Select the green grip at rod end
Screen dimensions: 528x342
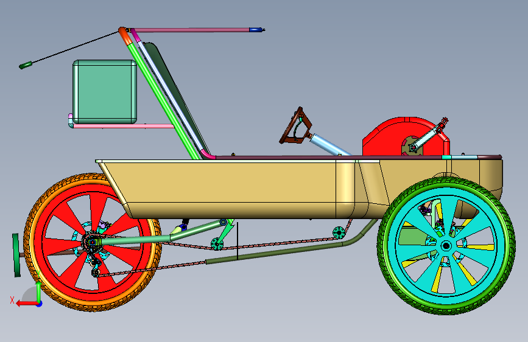coord(25,65)
